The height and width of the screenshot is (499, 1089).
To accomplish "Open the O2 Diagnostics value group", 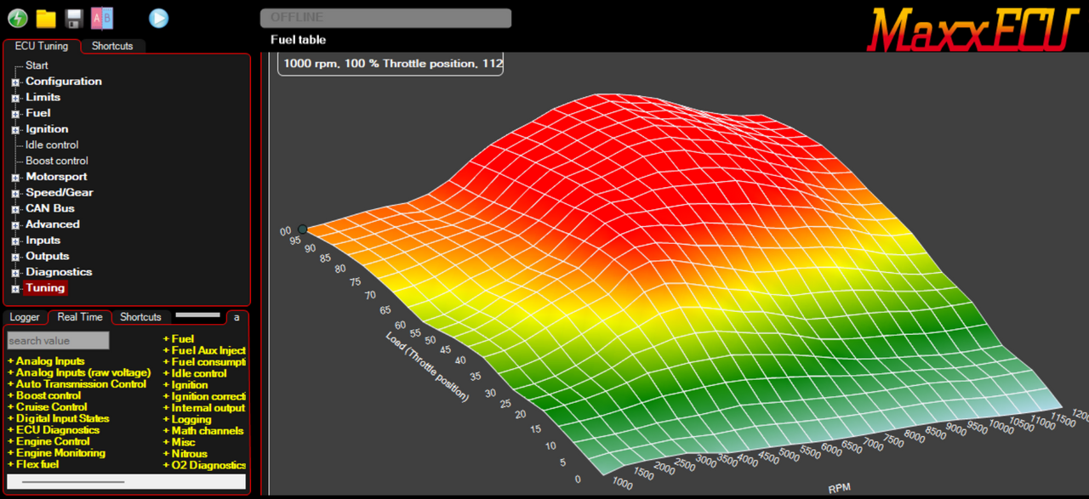I will 204,465.
